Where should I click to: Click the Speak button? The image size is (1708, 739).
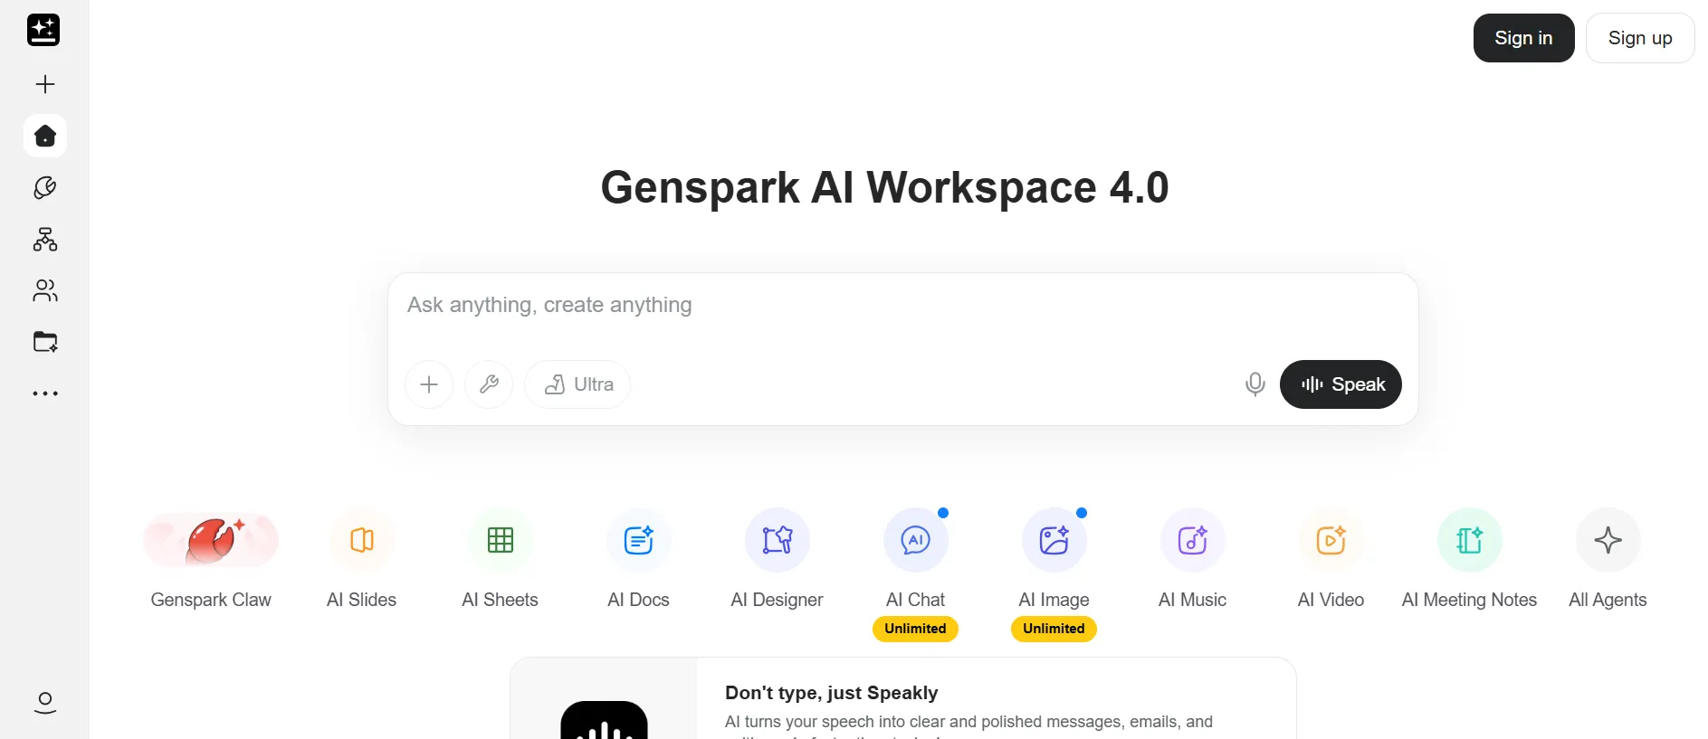(1341, 384)
